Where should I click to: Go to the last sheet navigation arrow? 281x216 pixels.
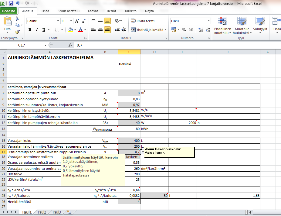click(16, 212)
